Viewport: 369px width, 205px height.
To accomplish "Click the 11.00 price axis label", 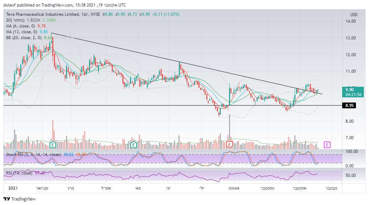I will [x=351, y=71].
